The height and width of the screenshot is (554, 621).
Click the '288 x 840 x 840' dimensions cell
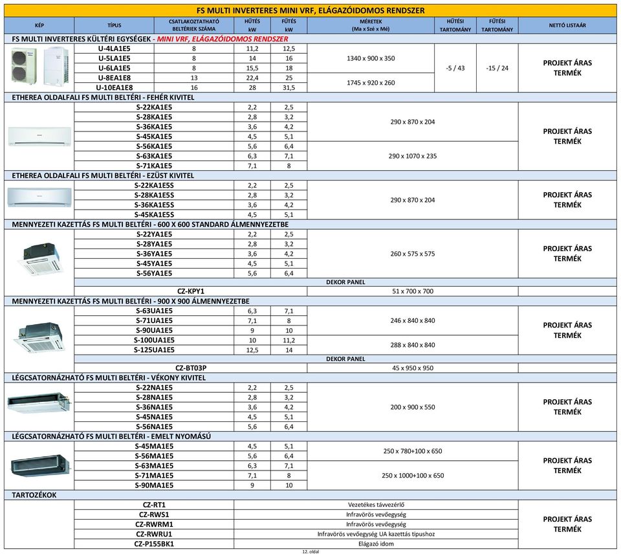(413, 345)
